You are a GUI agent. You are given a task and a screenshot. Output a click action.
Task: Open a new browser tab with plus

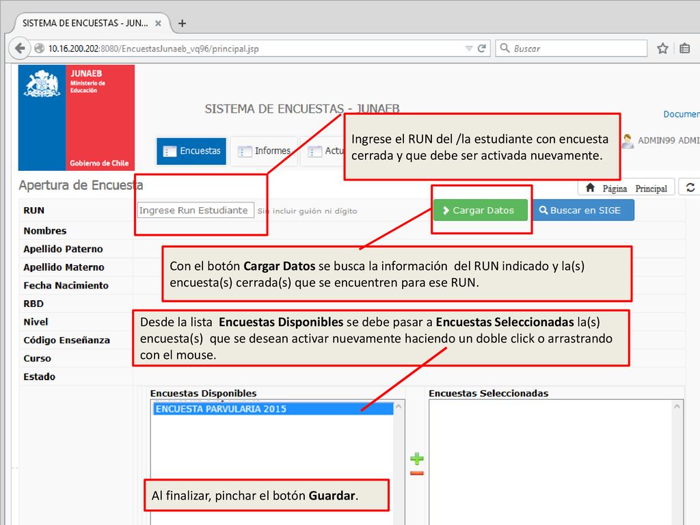pyautogui.click(x=182, y=23)
